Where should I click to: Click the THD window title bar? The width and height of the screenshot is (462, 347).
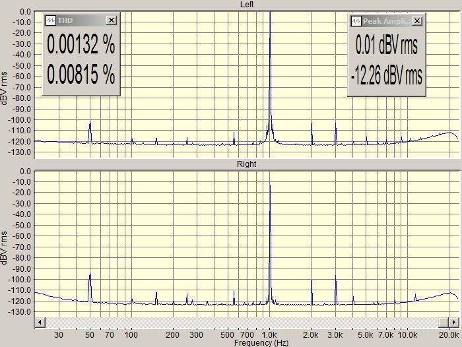[x=81, y=20]
